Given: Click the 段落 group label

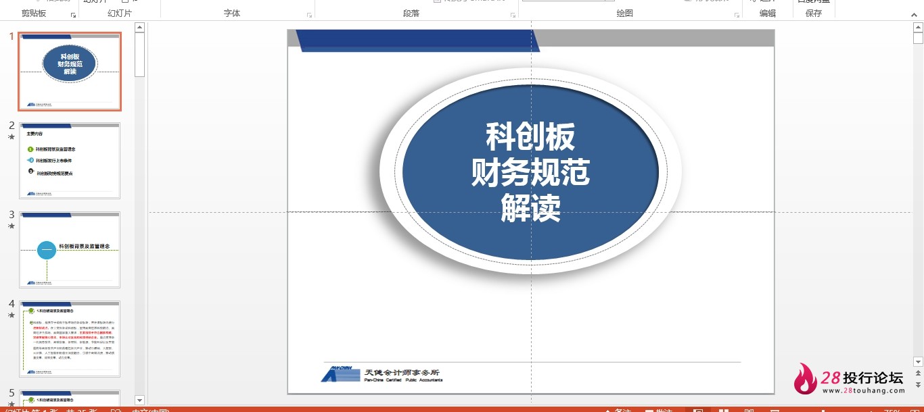Looking at the screenshot, I should pyautogui.click(x=411, y=14).
